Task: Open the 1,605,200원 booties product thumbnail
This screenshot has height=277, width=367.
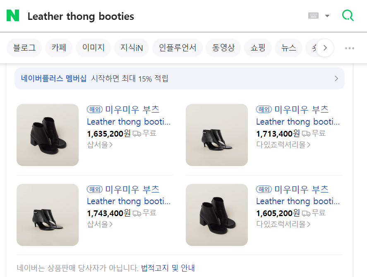Action: [x=217, y=215]
